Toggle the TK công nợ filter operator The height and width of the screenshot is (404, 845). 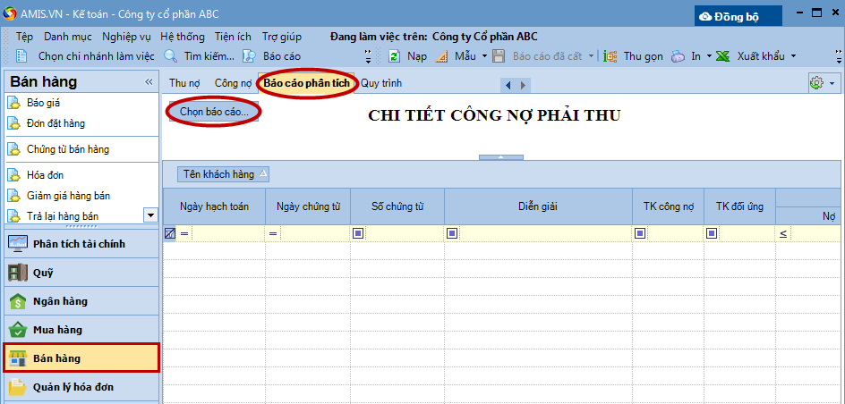(640, 233)
